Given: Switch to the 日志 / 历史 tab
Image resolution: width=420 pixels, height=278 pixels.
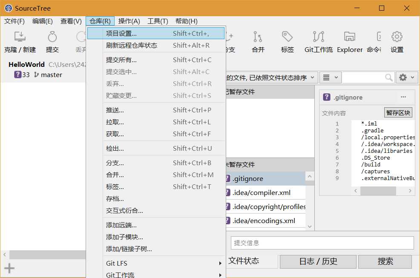Looking at the screenshot, I should [318, 261].
